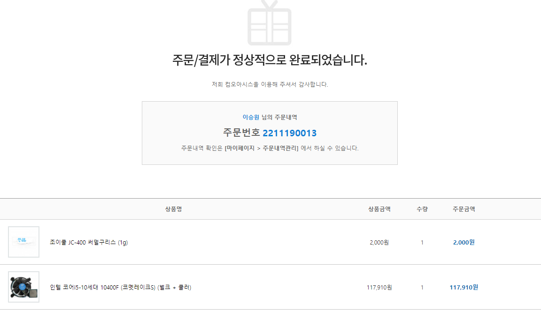Image resolution: width=541 pixels, height=319 pixels.
Task: Click the Intel CPU 상품금액 price 117,910원
Action: click(379, 288)
